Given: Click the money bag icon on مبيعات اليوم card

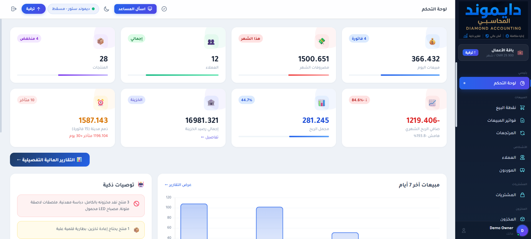Looking at the screenshot, I should (x=432, y=41).
